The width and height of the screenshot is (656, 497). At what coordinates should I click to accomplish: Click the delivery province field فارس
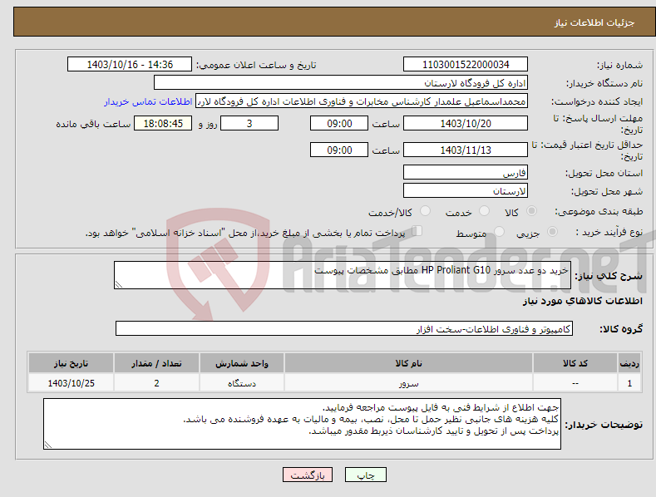point(466,172)
